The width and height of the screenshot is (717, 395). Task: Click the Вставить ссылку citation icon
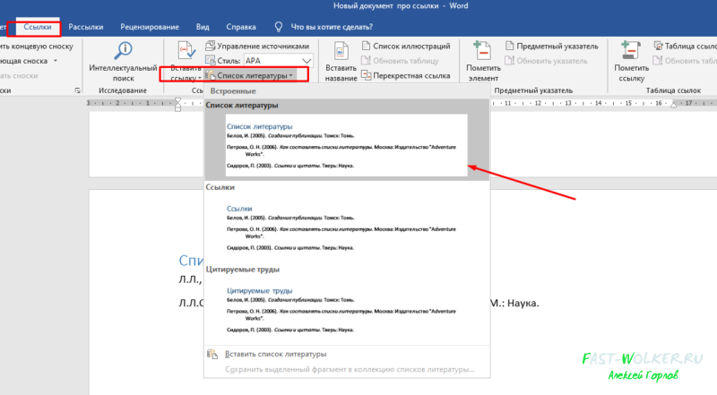pos(186,50)
